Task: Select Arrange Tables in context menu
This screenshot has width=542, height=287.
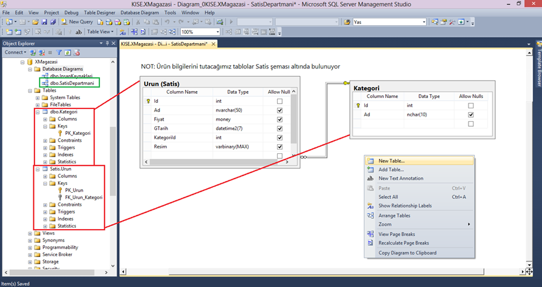Action: [419, 216]
